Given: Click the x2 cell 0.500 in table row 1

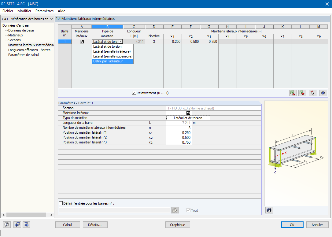Looking at the screenshot, I should point(191,42).
